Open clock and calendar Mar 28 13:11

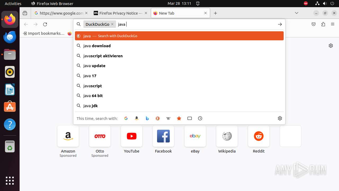point(179,3)
